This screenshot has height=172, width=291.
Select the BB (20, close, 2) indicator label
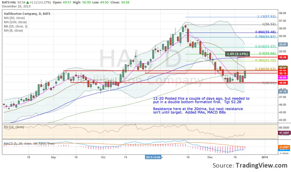point(16,26)
